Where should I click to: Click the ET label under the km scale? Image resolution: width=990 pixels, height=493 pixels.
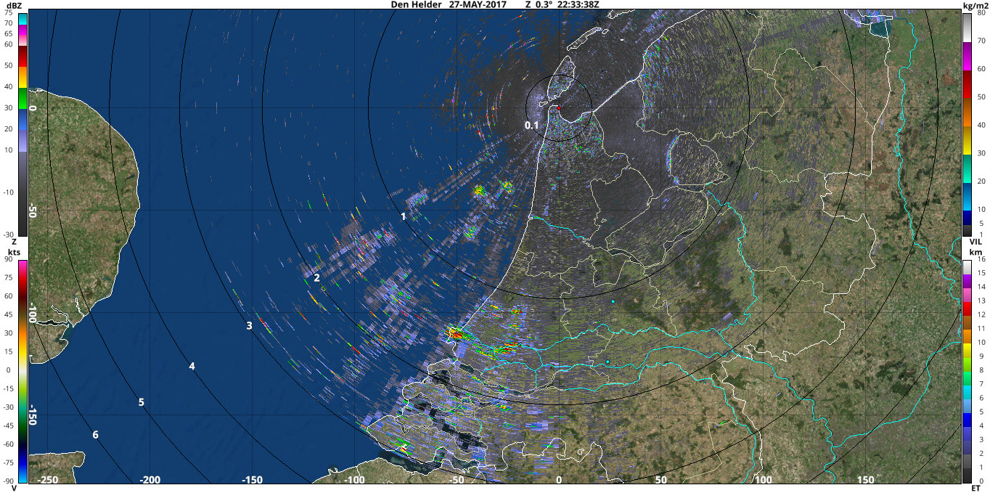pos(975,488)
